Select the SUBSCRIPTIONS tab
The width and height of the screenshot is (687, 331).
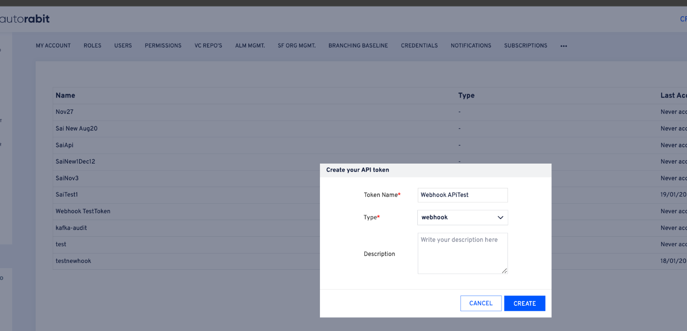pos(526,46)
